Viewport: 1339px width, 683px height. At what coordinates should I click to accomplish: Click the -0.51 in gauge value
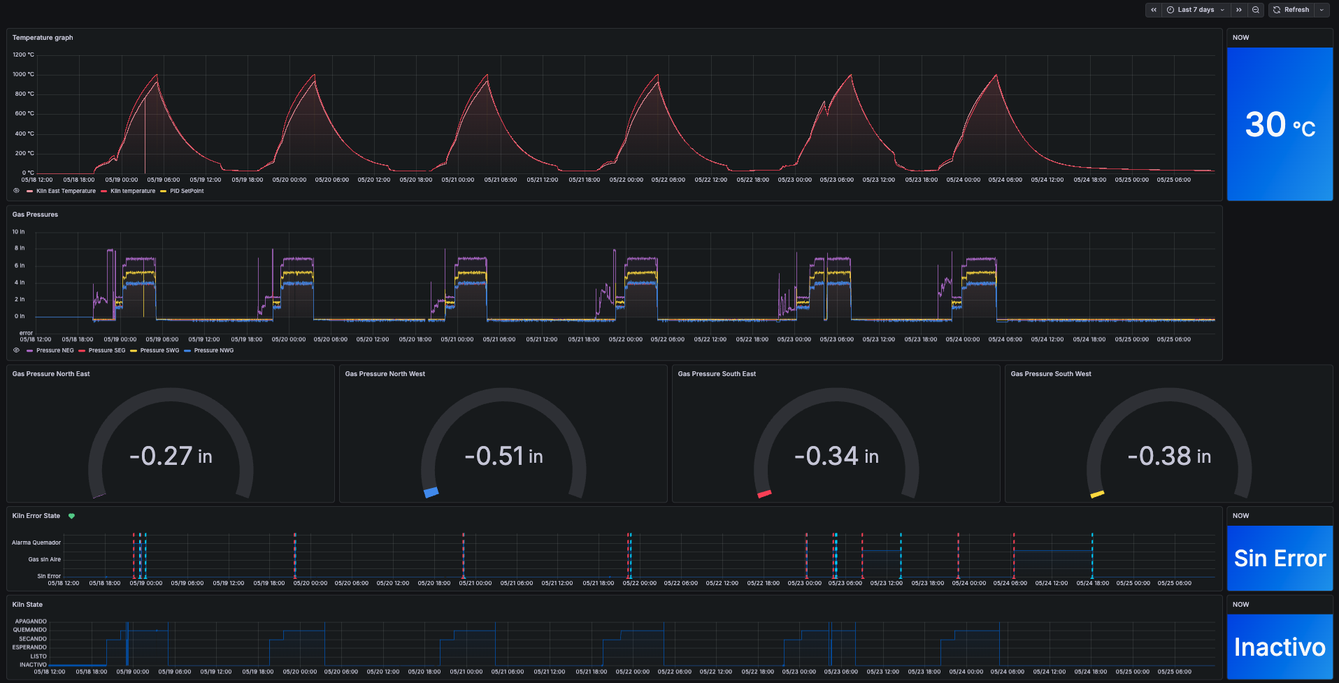tap(503, 456)
